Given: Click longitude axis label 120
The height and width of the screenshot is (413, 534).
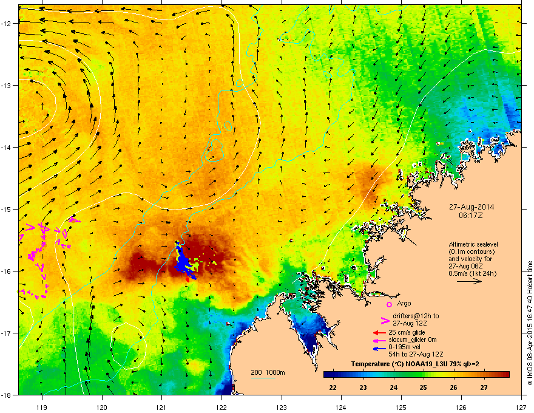Looking at the screenshot, I should [102, 407].
